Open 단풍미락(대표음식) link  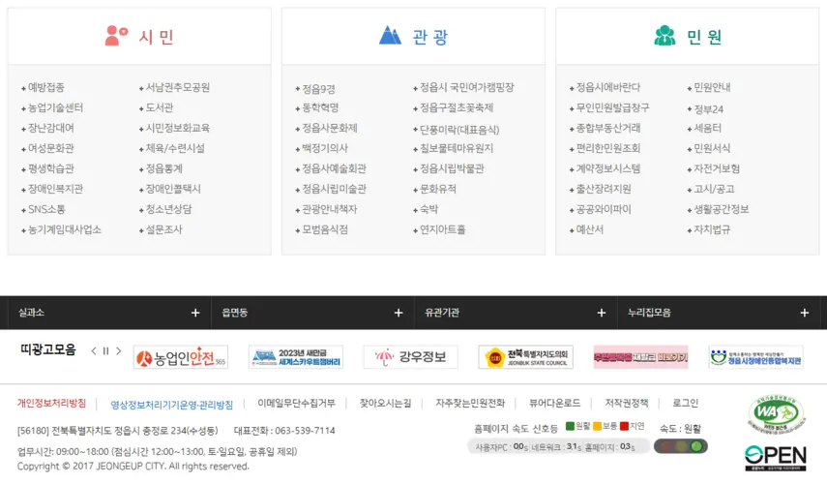(x=459, y=130)
